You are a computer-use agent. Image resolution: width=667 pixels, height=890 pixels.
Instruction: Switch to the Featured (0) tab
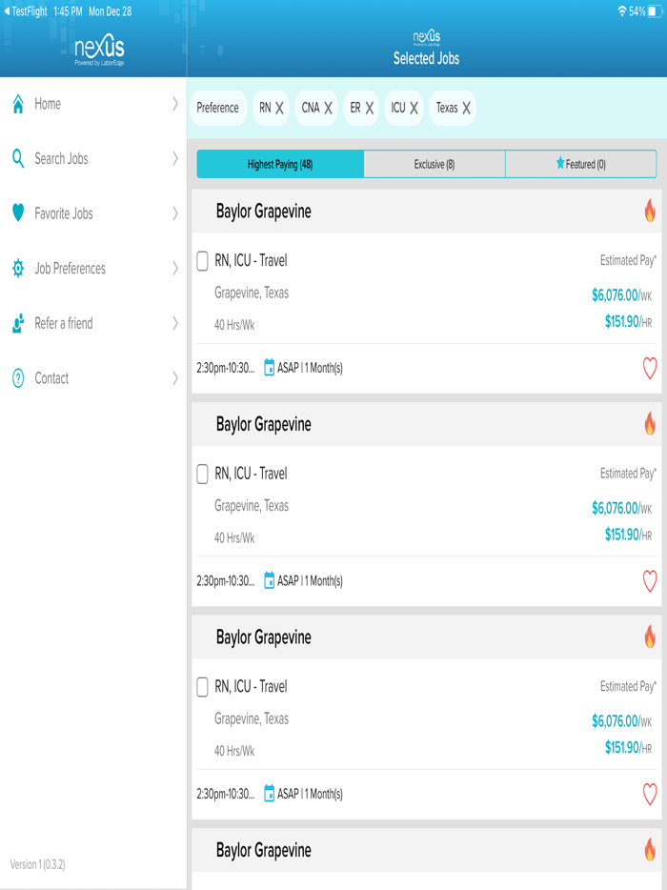(x=580, y=164)
